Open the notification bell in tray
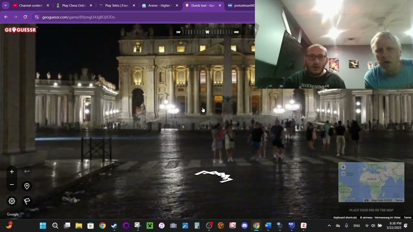Screen dimensions: 413x232 tap(406, 226)
